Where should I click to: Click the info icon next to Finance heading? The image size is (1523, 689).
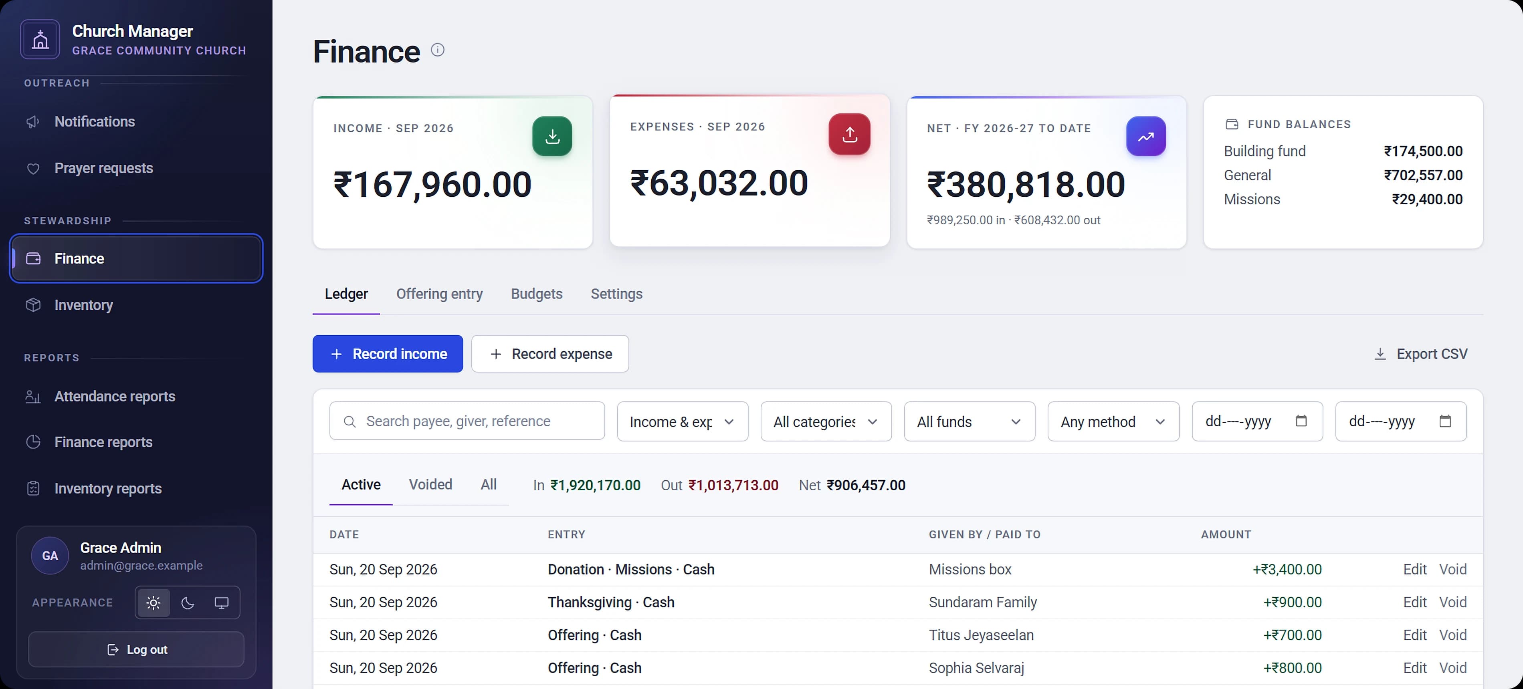pyautogui.click(x=438, y=50)
